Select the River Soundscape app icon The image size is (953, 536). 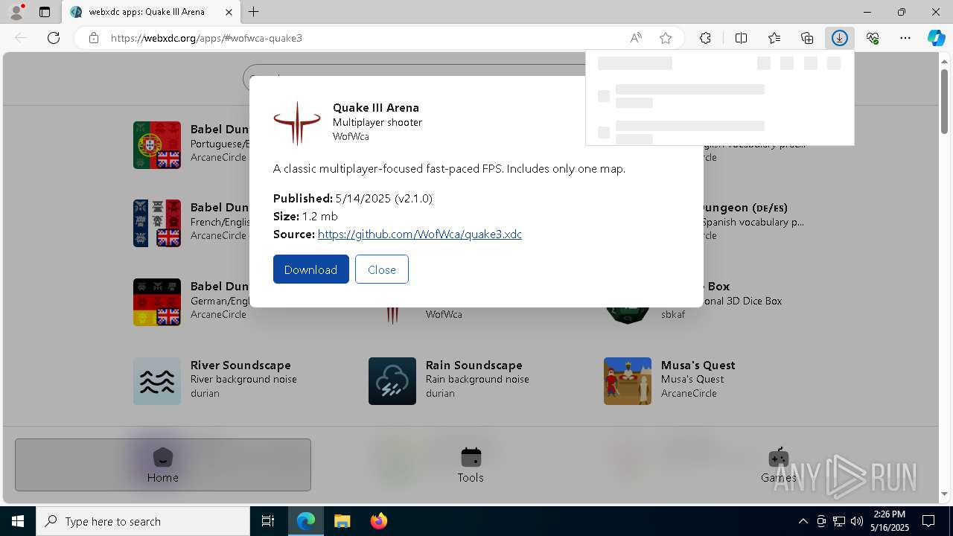coord(157,381)
